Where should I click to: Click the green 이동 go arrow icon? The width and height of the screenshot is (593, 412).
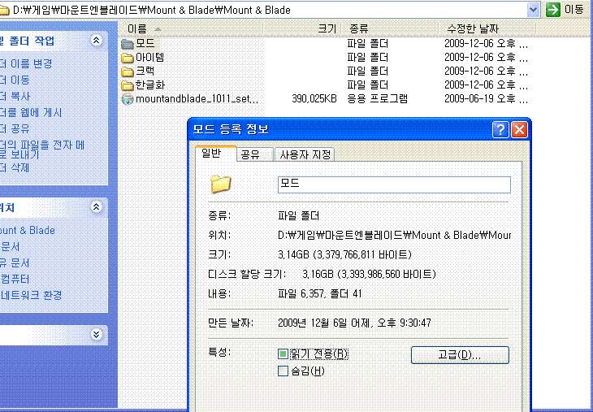(553, 9)
